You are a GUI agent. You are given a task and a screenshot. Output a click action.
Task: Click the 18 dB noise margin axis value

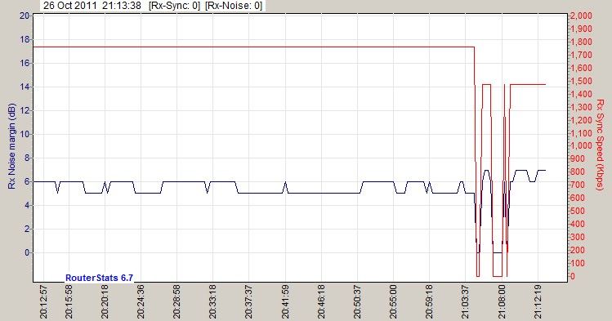(25, 39)
